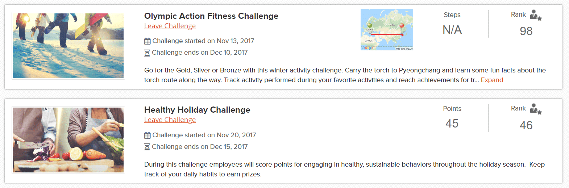This screenshot has width=569, height=188.
Task: Expand the Olympic challenge description text
Action: tap(492, 80)
